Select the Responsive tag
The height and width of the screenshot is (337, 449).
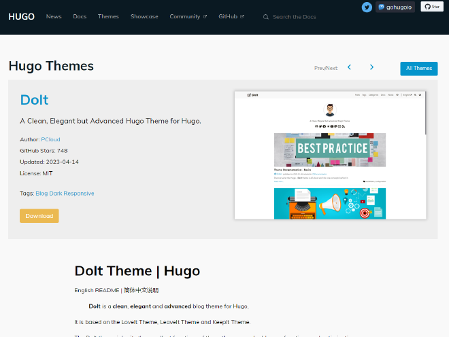tap(79, 194)
